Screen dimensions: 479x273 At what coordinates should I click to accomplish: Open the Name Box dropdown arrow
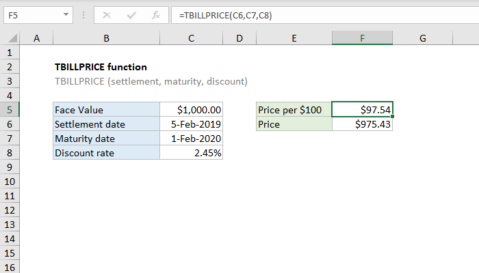click(x=66, y=14)
